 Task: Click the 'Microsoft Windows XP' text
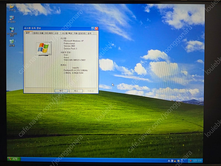[x=73, y=41]
